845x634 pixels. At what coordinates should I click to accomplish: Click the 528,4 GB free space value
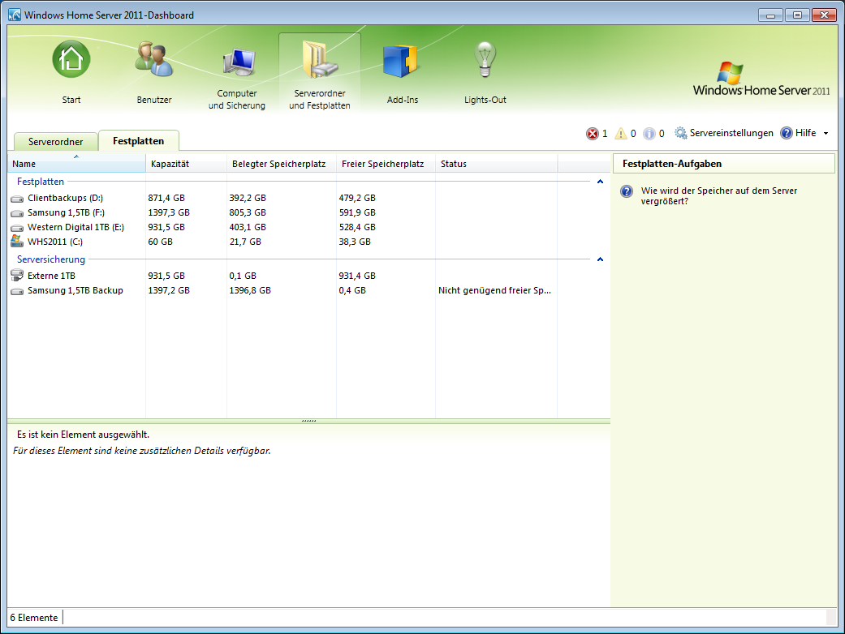click(357, 227)
